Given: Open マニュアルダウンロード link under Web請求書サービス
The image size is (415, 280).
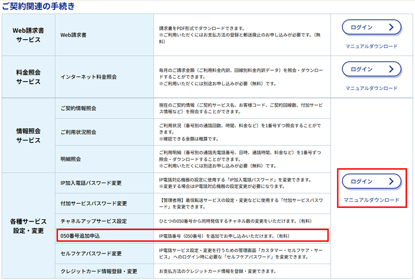Looking at the screenshot, I should 371,46.
